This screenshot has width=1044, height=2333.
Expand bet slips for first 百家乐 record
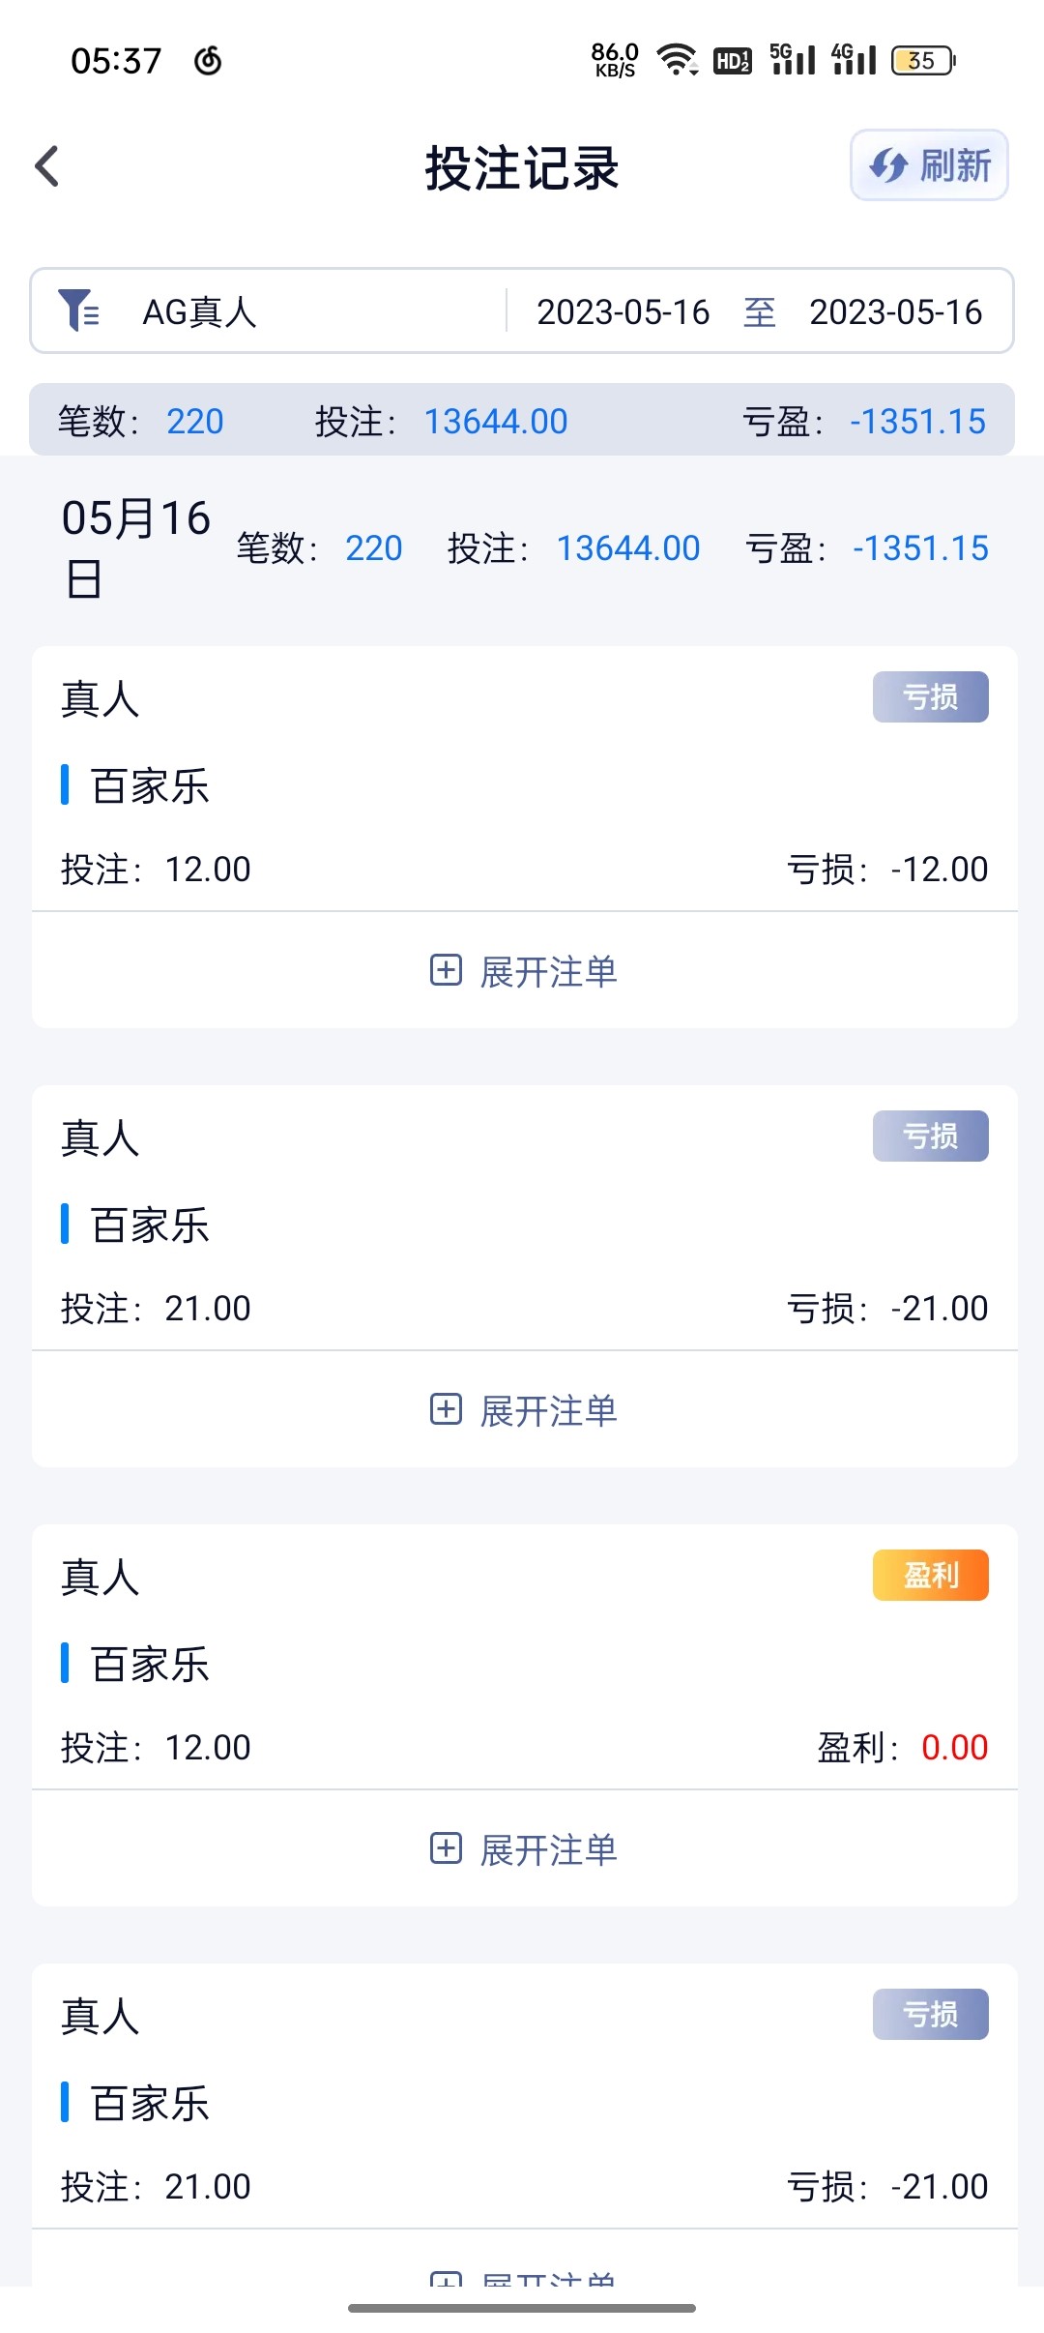[524, 971]
